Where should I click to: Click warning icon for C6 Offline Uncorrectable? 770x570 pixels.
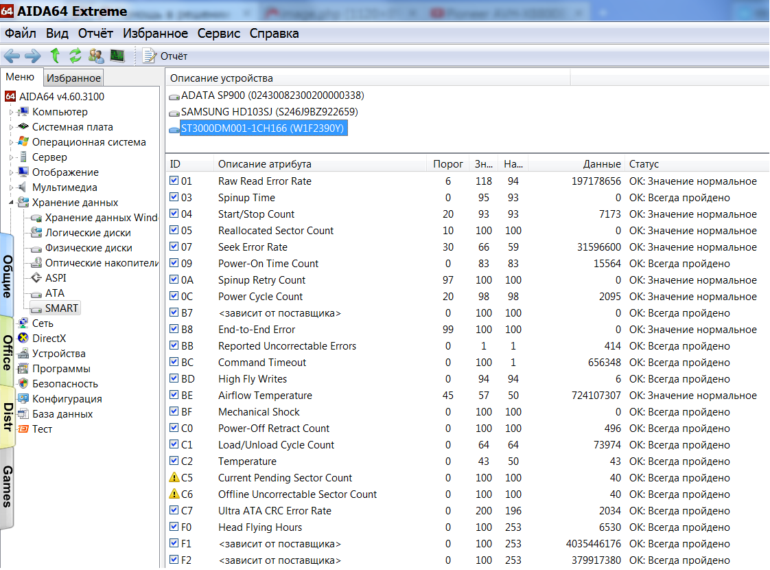[x=174, y=493]
